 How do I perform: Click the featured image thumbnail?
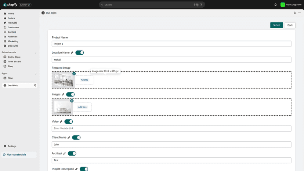(x=64, y=80)
